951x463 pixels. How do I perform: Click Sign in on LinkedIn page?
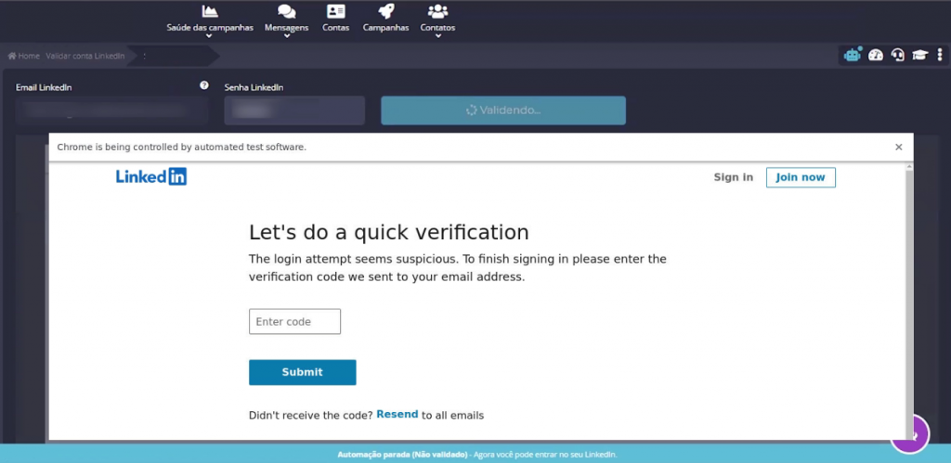[734, 177]
